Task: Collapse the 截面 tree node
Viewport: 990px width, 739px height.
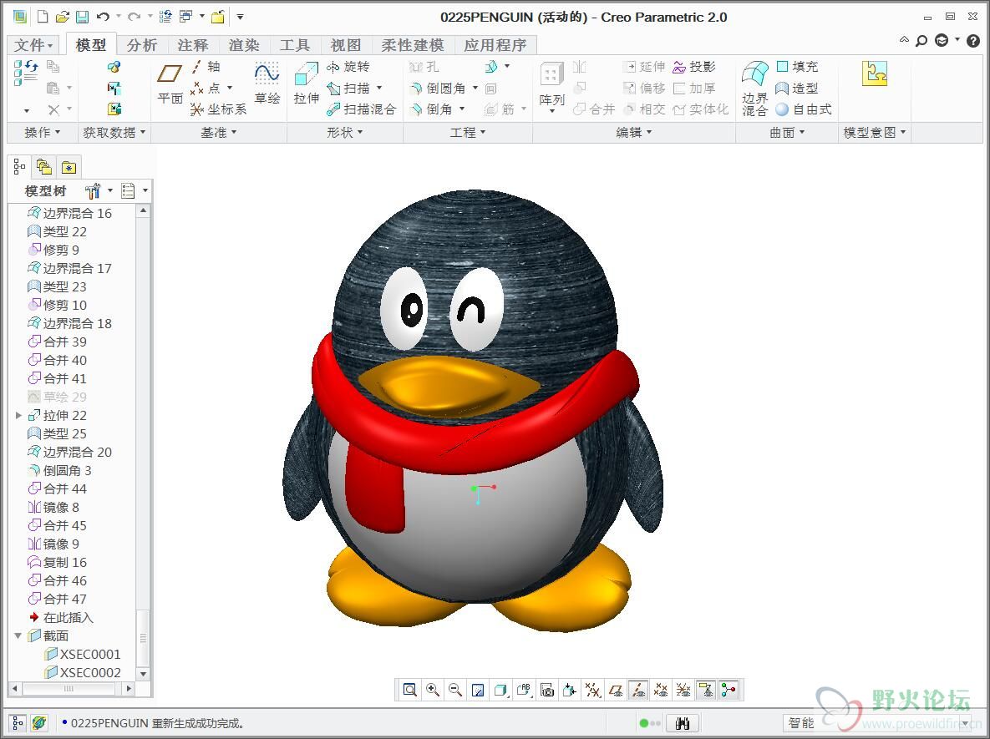Action: pyautogui.click(x=18, y=635)
